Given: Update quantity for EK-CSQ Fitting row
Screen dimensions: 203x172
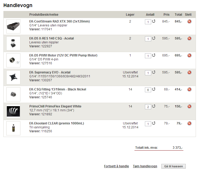Looking at the screenshot, I should coord(154,89).
